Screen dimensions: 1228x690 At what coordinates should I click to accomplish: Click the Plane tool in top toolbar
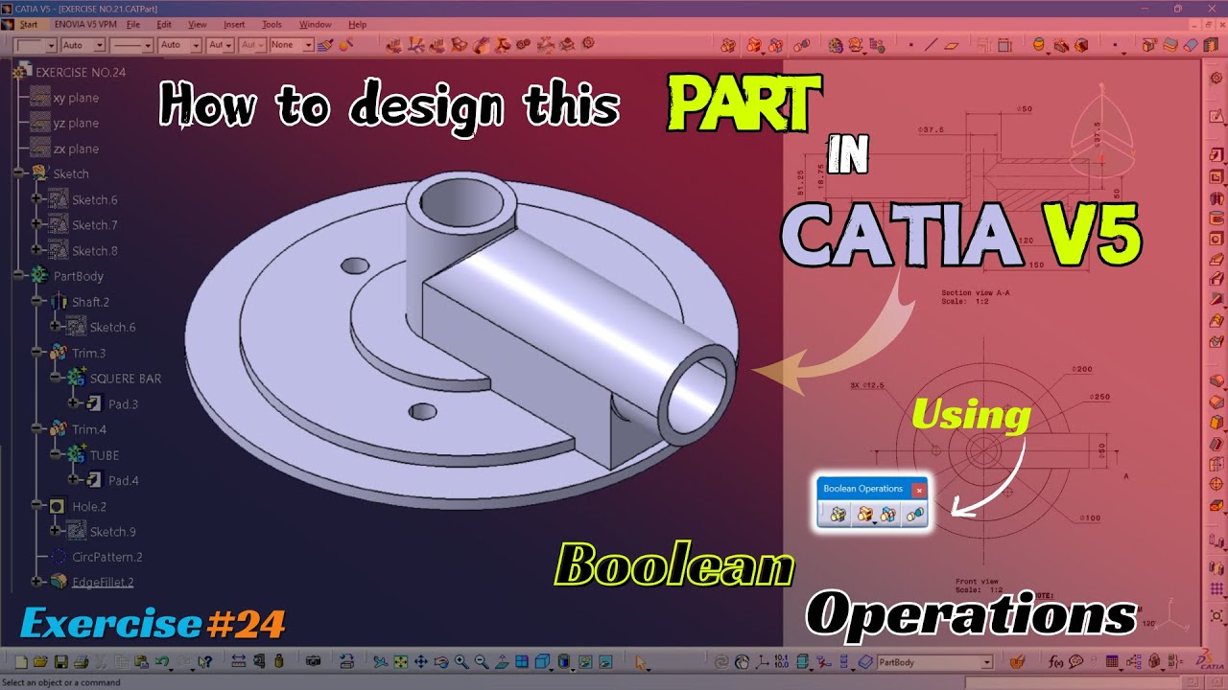pyautogui.click(x=952, y=44)
